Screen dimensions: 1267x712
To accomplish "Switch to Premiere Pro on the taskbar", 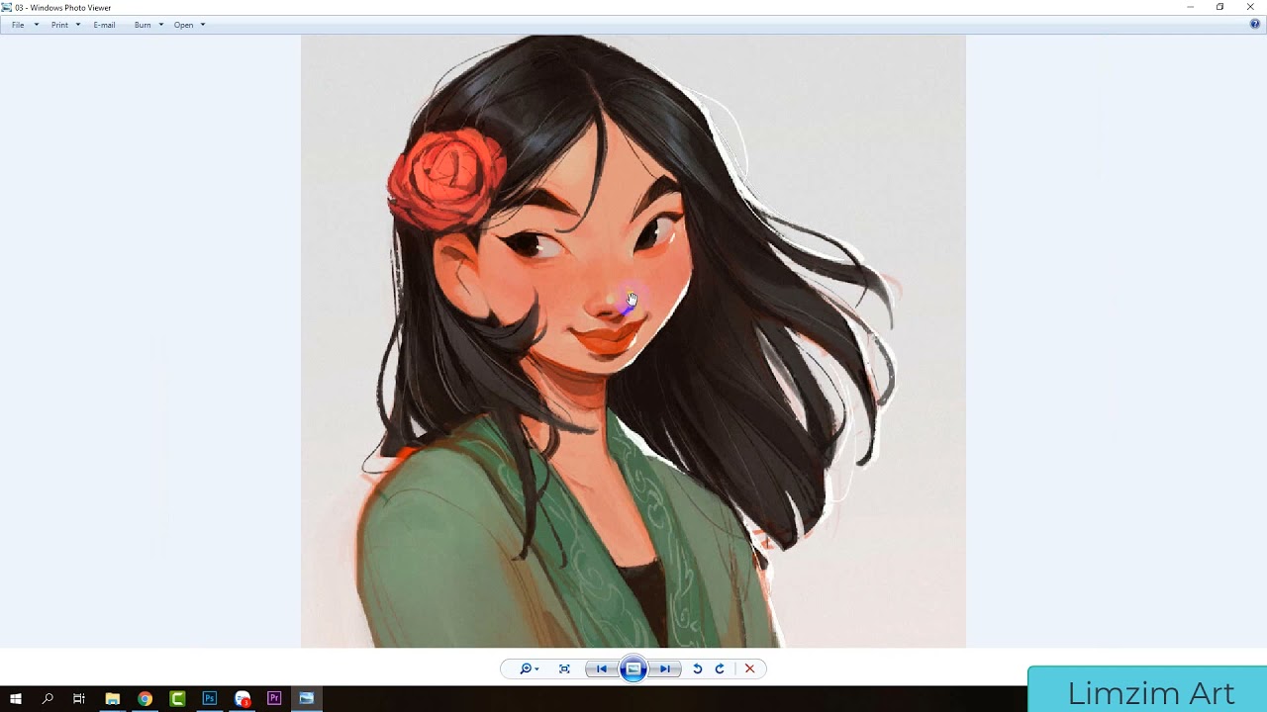I will pos(274,699).
